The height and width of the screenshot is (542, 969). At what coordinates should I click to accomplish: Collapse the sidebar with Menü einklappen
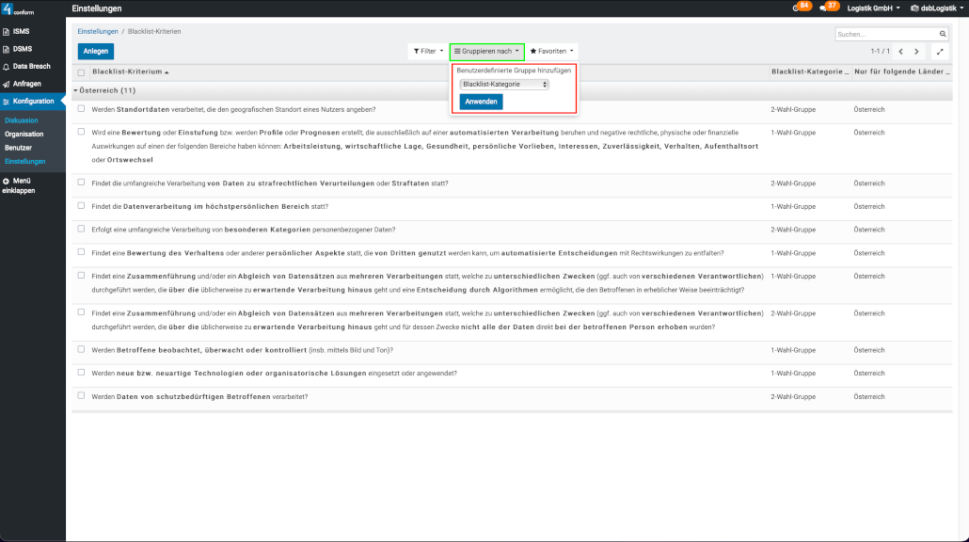pyautogui.click(x=21, y=184)
